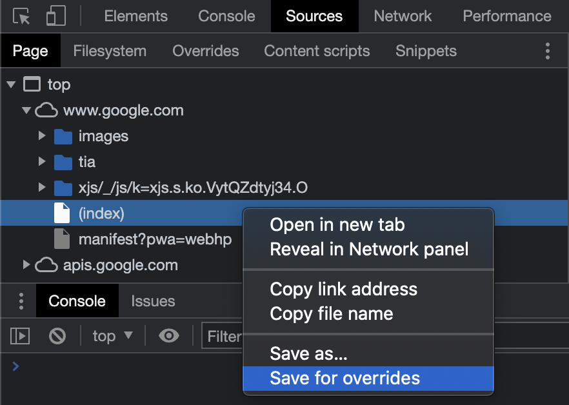Select the Sources panel tab
This screenshot has width=569, height=405.
point(314,16)
